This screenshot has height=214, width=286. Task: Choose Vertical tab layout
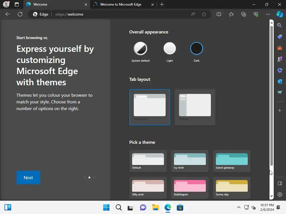pyautogui.click(x=195, y=107)
